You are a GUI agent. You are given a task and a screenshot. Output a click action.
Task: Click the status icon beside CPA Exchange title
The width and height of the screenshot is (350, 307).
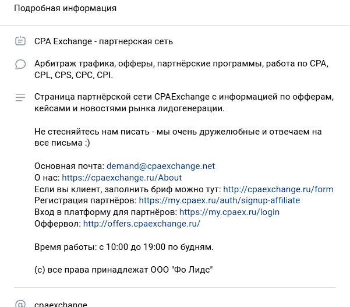pos(20,41)
